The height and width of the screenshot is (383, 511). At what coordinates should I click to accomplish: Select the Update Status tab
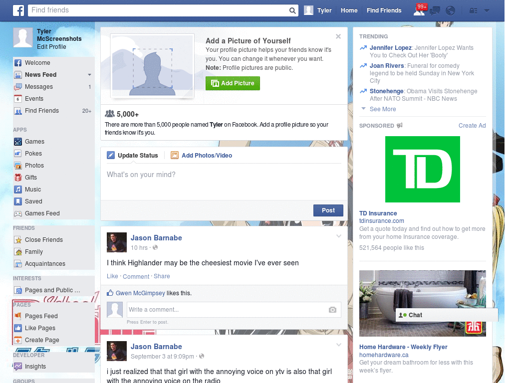tap(132, 156)
